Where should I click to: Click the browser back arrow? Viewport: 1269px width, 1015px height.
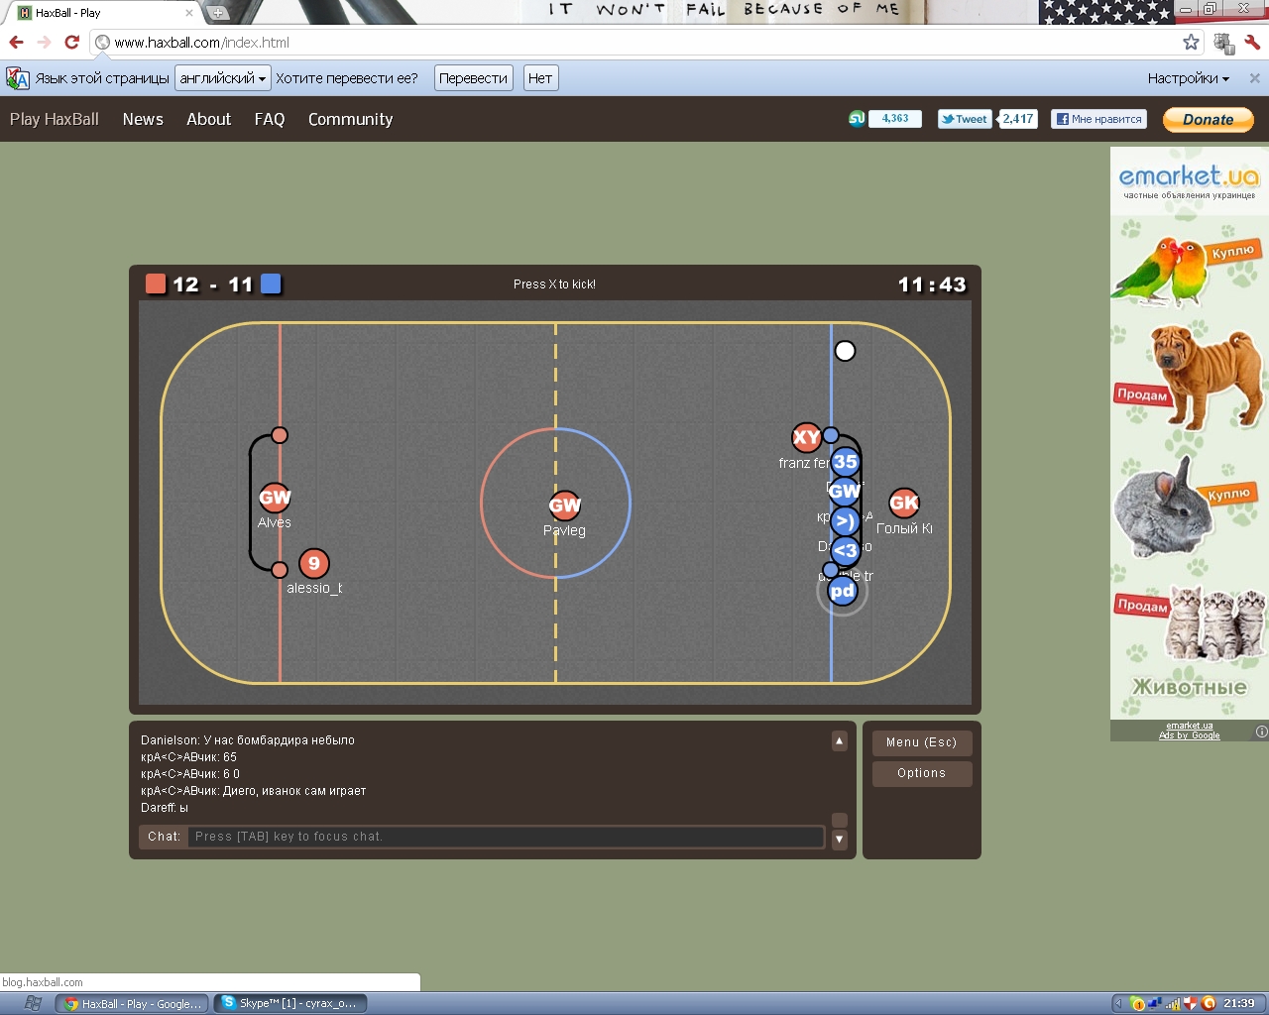(16, 43)
